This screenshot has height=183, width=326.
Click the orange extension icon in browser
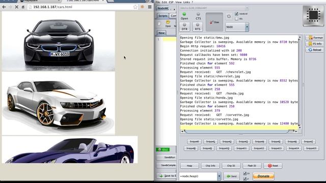pyautogui.click(x=143, y=7)
